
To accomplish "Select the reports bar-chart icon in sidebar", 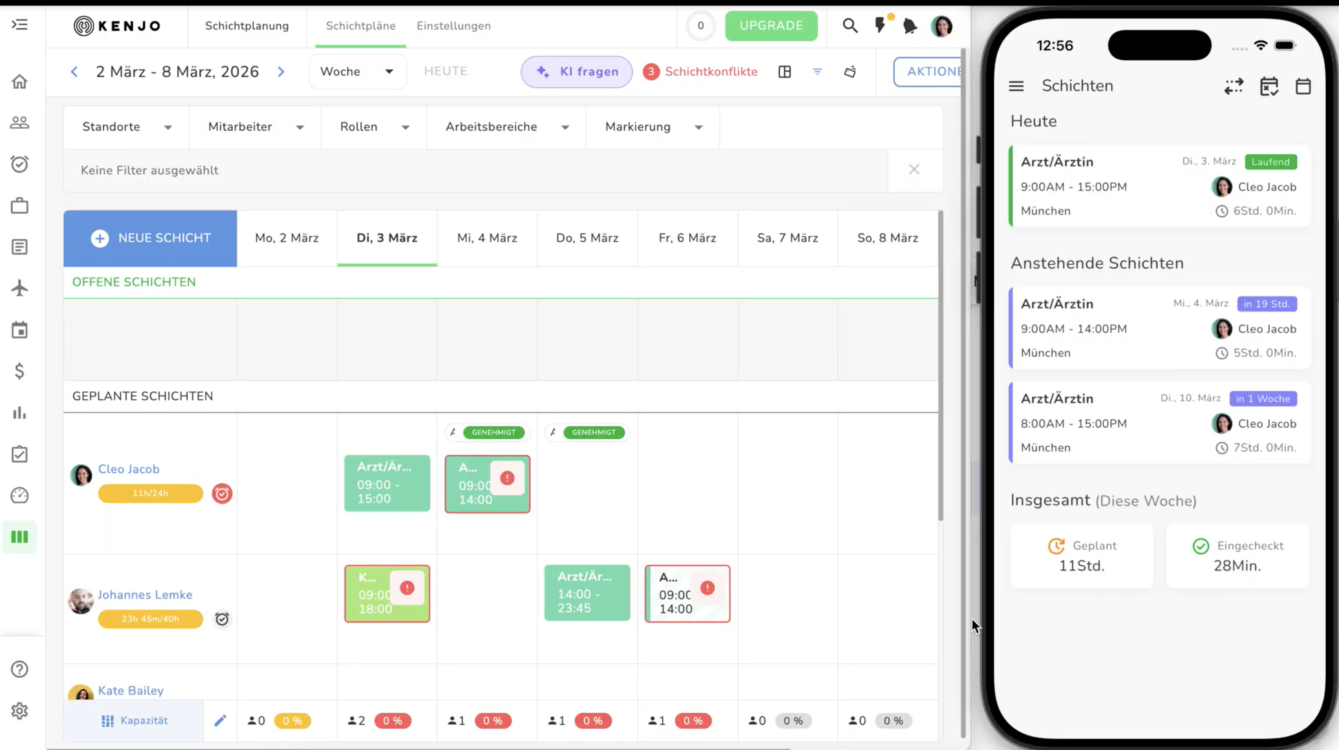I will 19,413.
